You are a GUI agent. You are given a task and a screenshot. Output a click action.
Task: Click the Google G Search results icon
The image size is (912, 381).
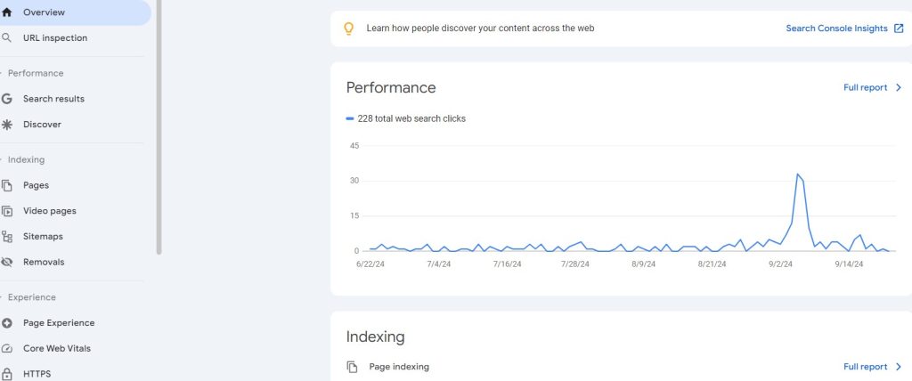(x=7, y=99)
